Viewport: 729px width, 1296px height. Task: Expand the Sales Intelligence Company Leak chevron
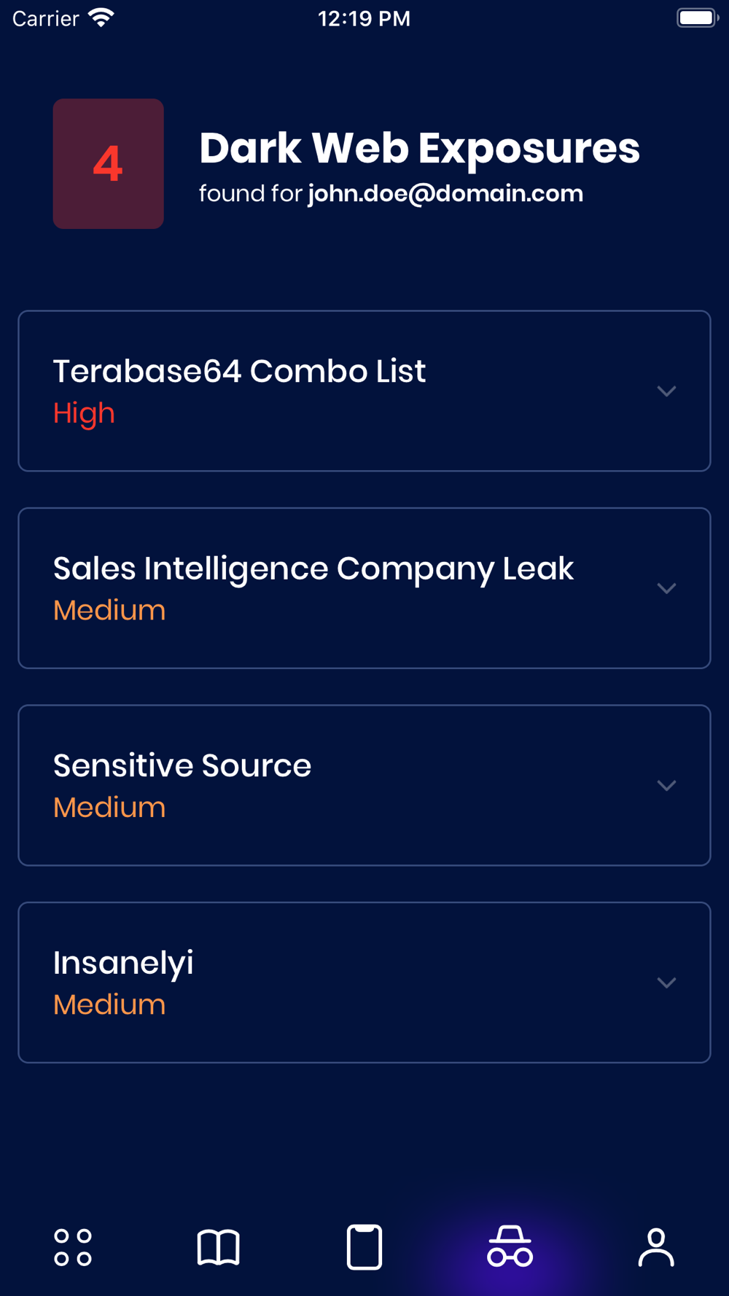(x=666, y=588)
